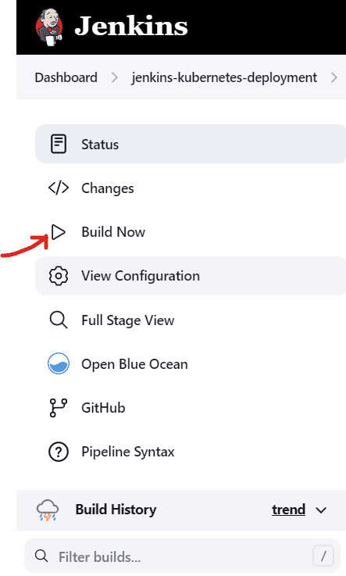Click the Open Blue Ocean wave icon
Screen dimensions: 346x576
click(x=59, y=363)
